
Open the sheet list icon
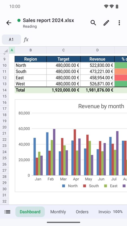[7, 212]
